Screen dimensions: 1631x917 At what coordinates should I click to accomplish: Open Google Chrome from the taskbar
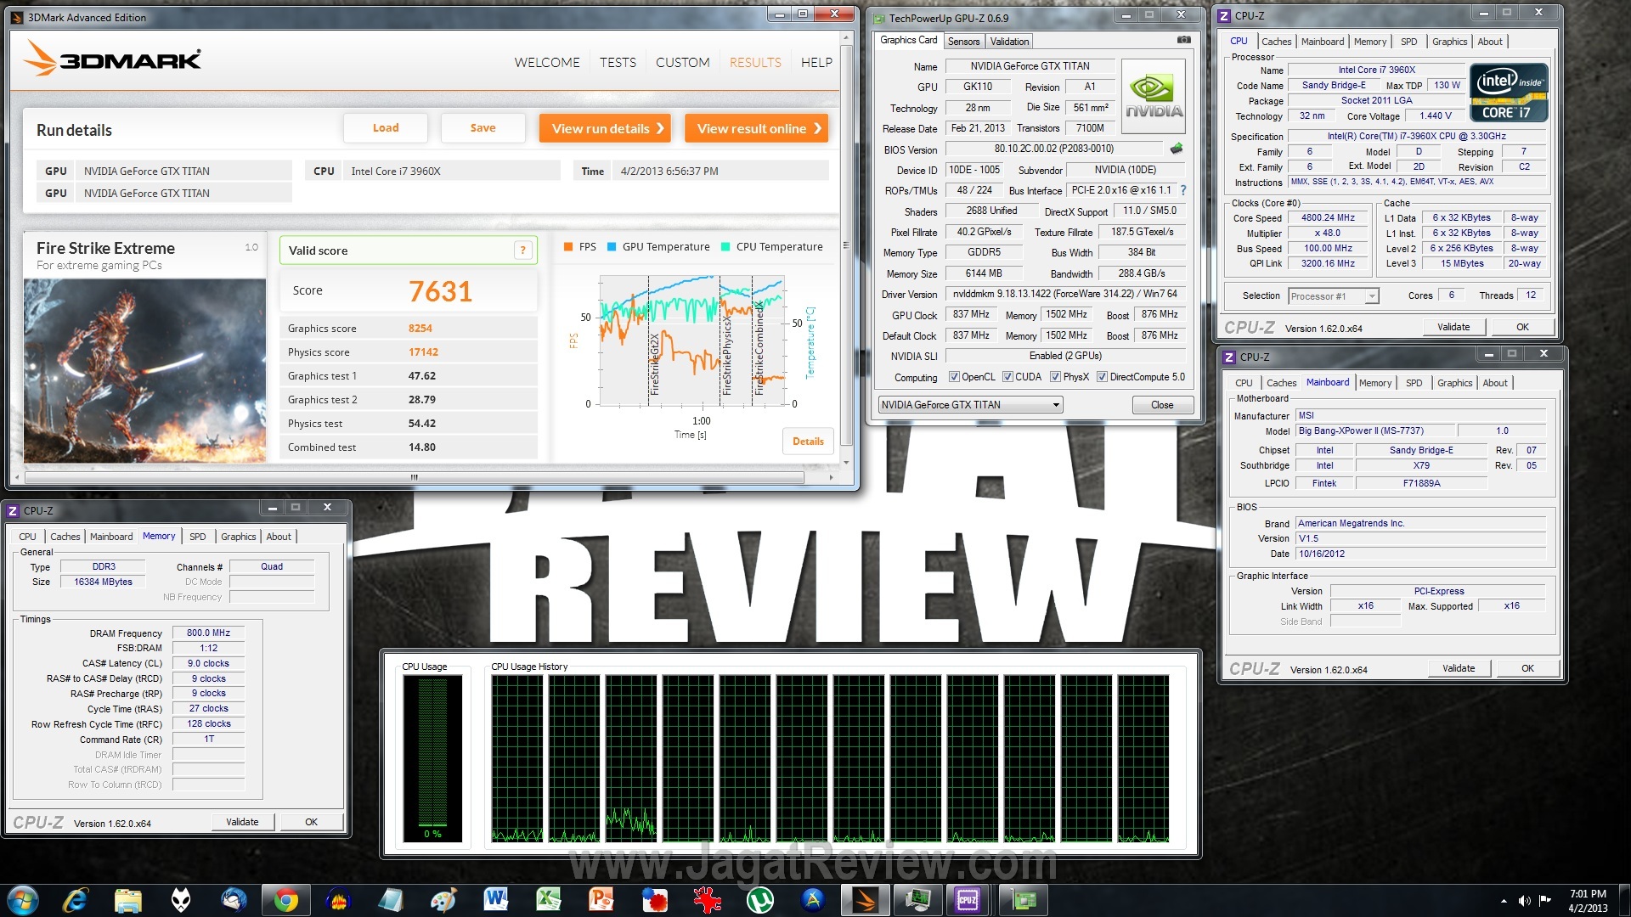point(286,900)
